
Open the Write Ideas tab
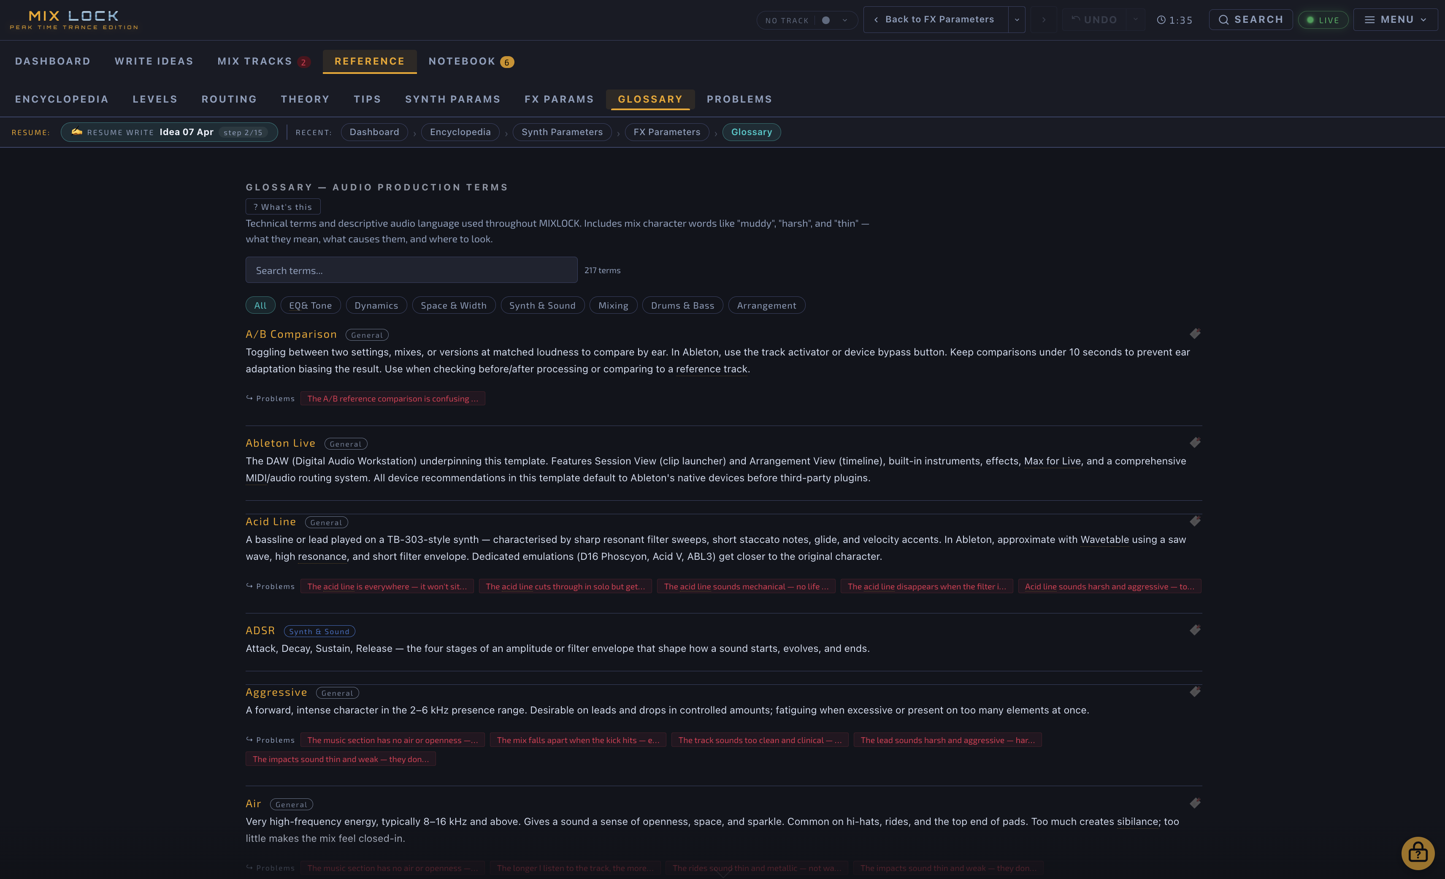[154, 61]
